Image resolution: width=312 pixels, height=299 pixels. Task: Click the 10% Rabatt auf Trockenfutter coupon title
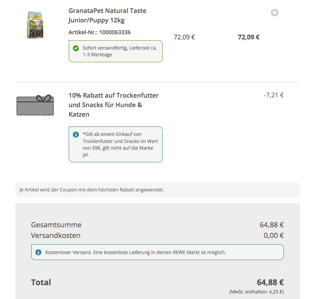pos(113,105)
